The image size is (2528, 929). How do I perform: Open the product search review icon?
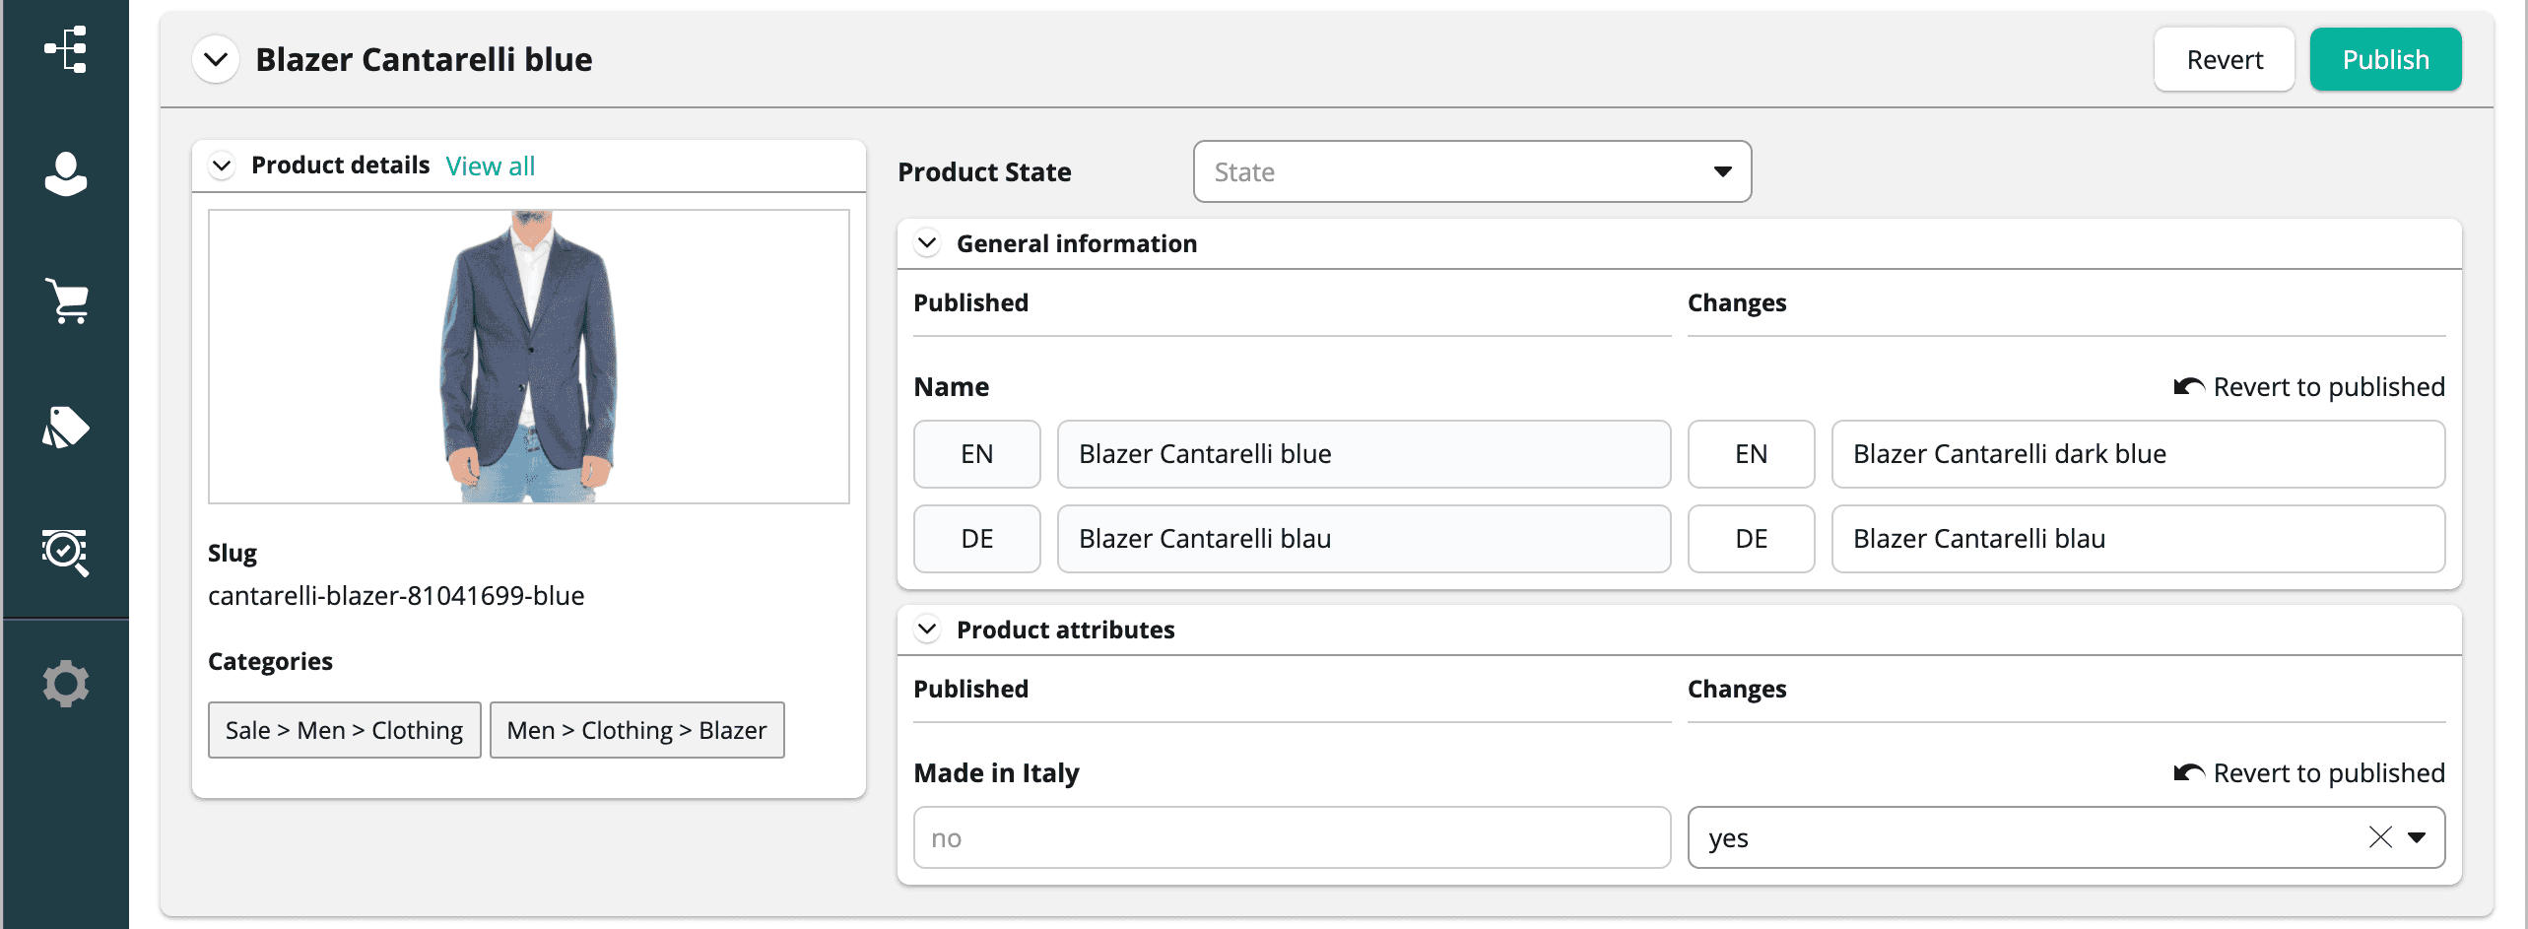65,552
